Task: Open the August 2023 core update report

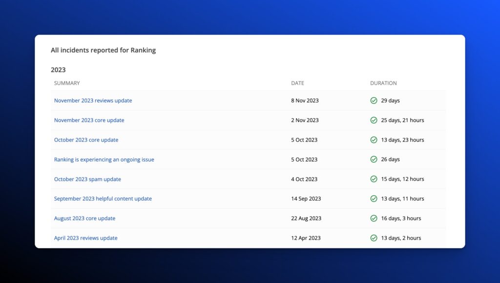Action: [x=84, y=218]
